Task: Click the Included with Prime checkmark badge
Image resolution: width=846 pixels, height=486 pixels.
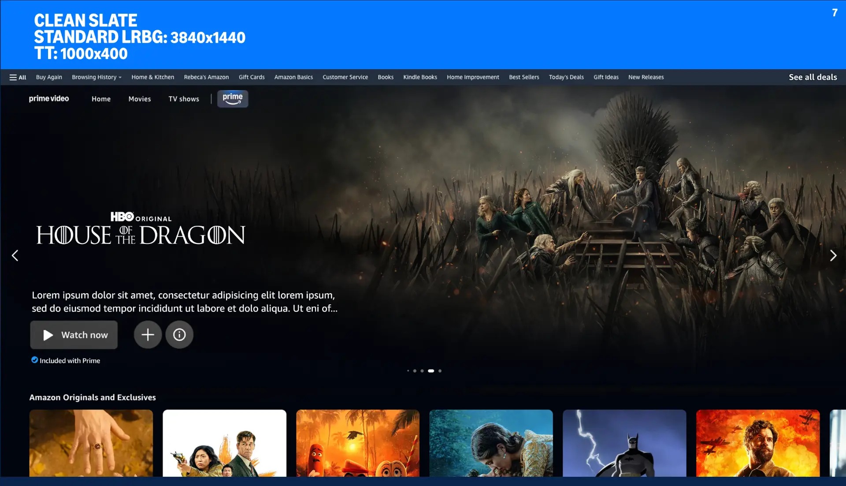Action: click(34, 360)
